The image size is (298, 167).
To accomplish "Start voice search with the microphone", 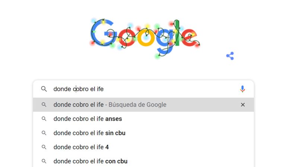I will tap(242, 89).
